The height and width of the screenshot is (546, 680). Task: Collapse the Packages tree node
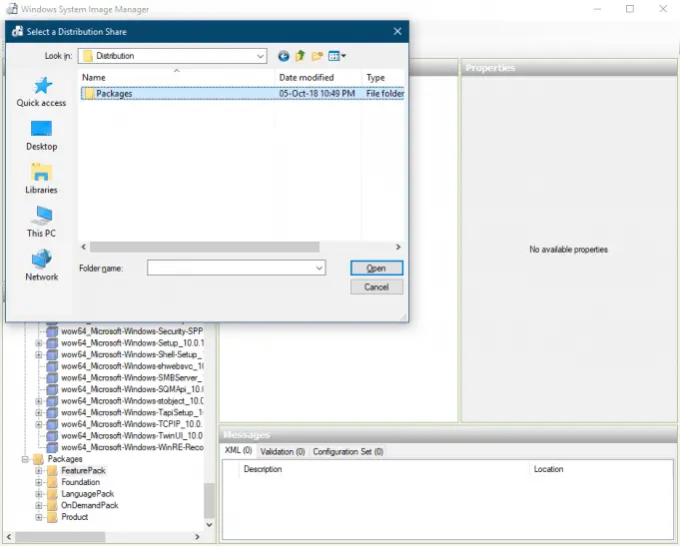(25, 459)
